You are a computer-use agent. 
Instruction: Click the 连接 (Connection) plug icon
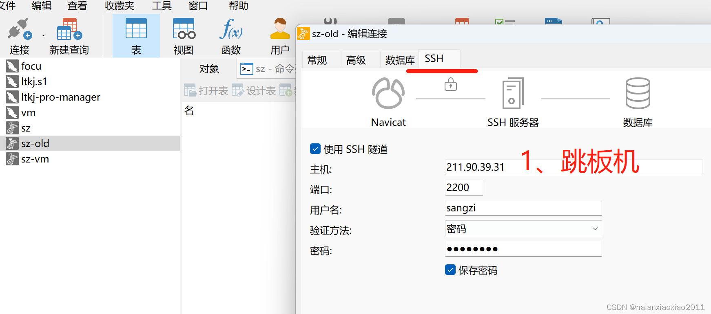point(19,29)
